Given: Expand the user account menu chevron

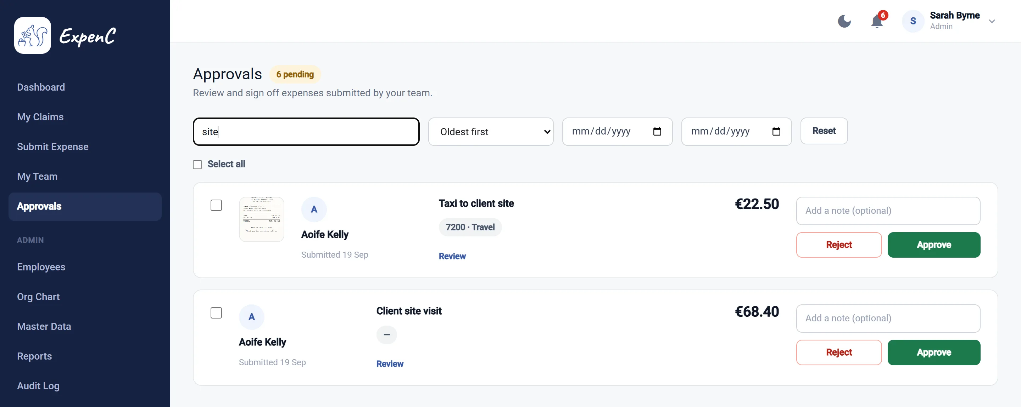Looking at the screenshot, I should tap(992, 21).
